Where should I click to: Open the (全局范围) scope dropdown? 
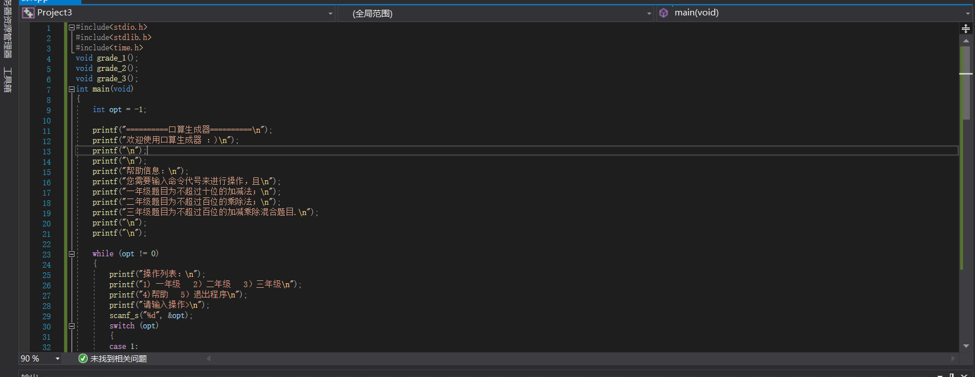tap(495, 13)
